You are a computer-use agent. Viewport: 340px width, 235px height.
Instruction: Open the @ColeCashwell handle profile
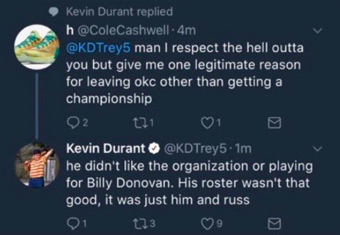123,31
